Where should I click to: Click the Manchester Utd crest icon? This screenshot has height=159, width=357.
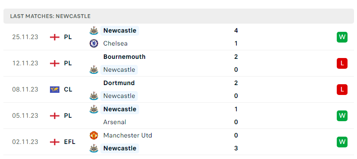coord(94,135)
